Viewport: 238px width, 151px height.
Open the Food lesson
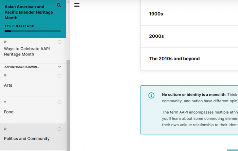[x=33, y=110]
